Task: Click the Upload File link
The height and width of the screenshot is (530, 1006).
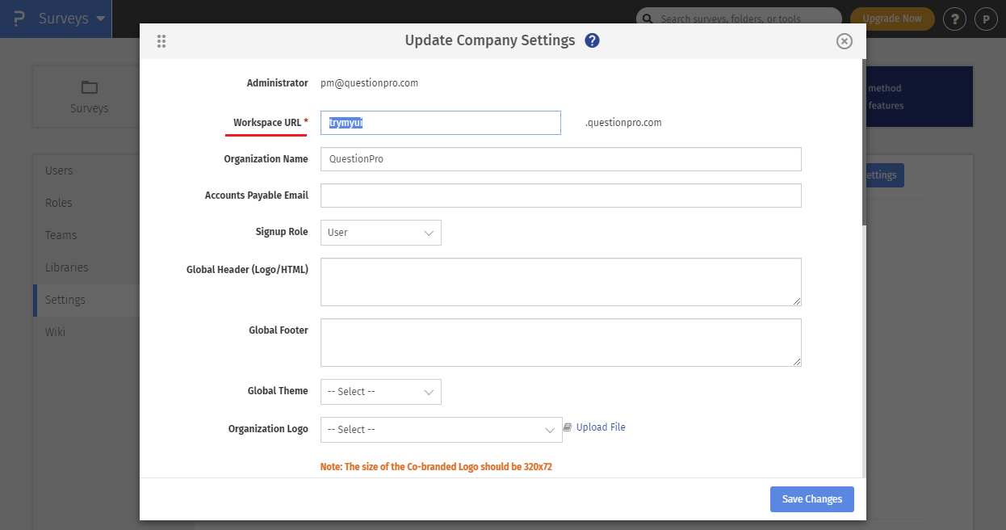Action: [x=600, y=427]
